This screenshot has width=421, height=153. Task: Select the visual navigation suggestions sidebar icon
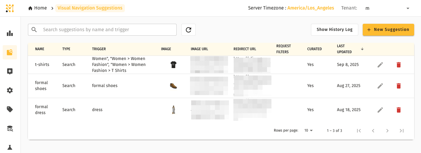pos(10,52)
